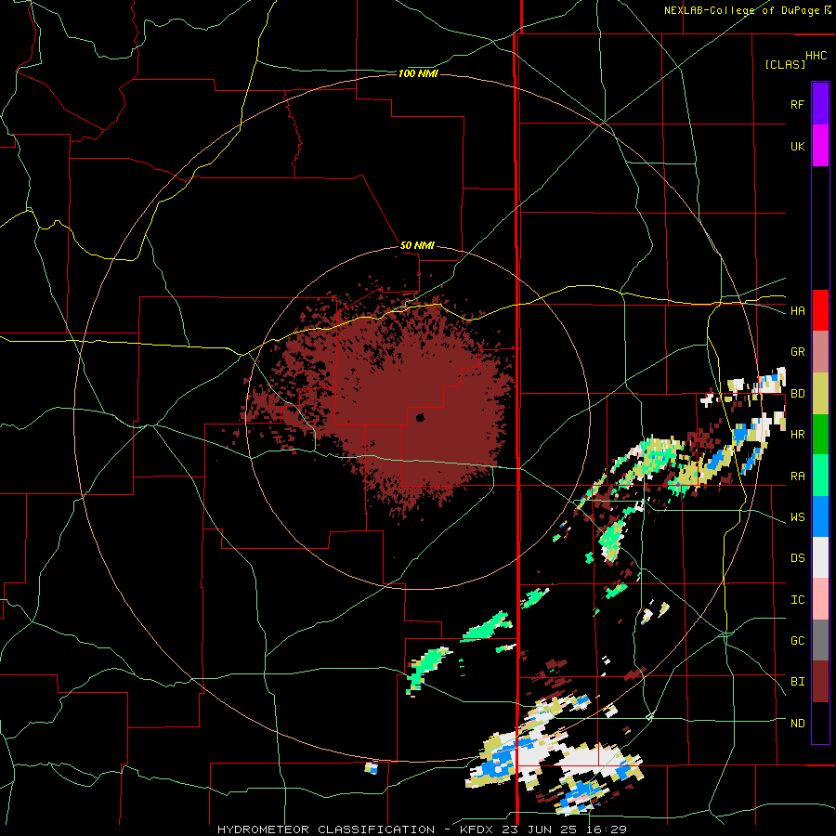Click the [CLAS] label above the legend
This screenshot has height=836, width=836.
tap(785, 64)
